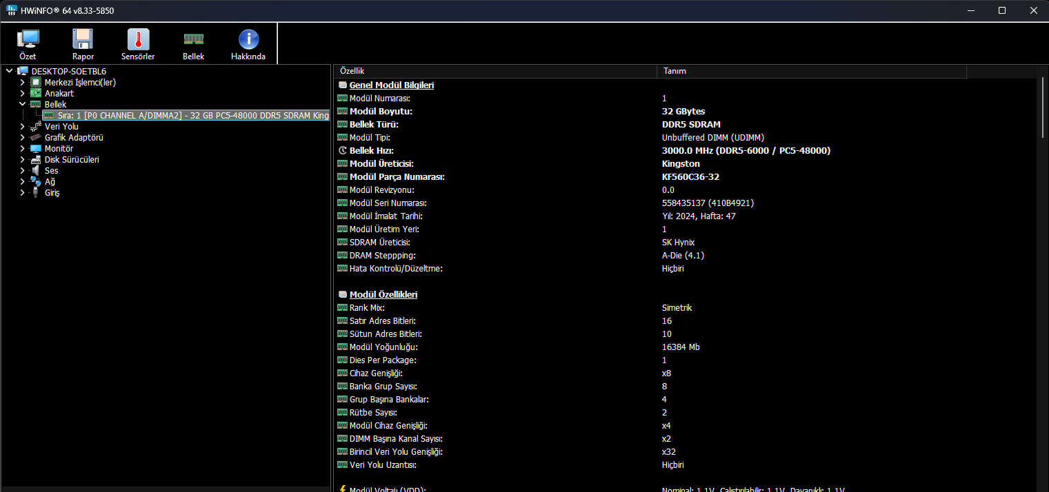
Task: Click the memory chip icon beside Rank Mix
Action: (x=343, y=307)
